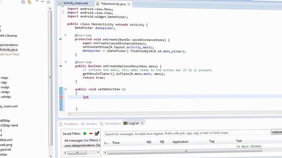
Task: Click right arrow of saved filters scrollbar
Action: (x=98, y=152)
